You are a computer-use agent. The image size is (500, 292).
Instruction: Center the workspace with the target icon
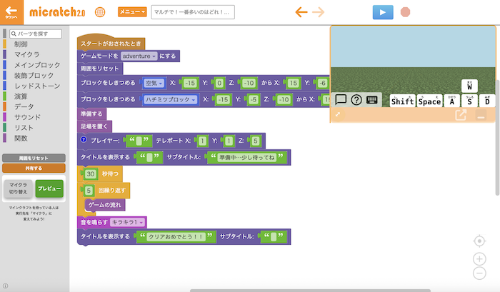(479, 241)
